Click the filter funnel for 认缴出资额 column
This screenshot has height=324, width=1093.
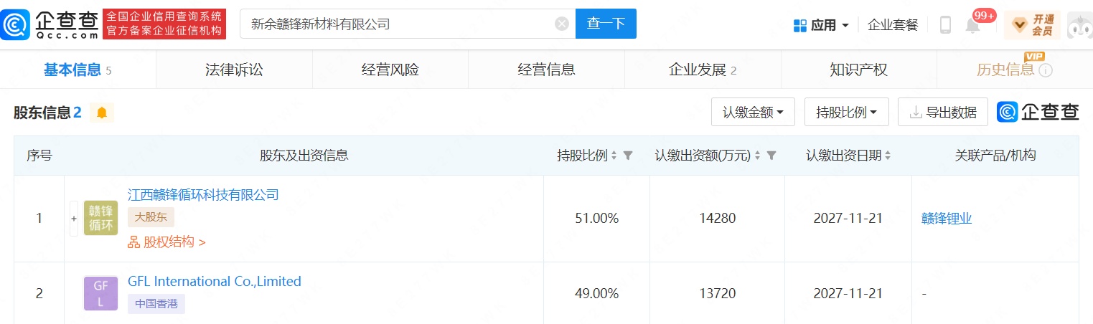tap(771, 156)
